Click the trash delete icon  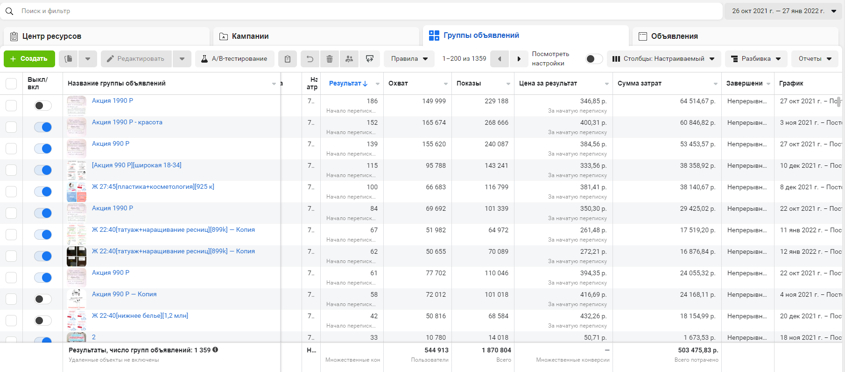click(x=330, y=59)
